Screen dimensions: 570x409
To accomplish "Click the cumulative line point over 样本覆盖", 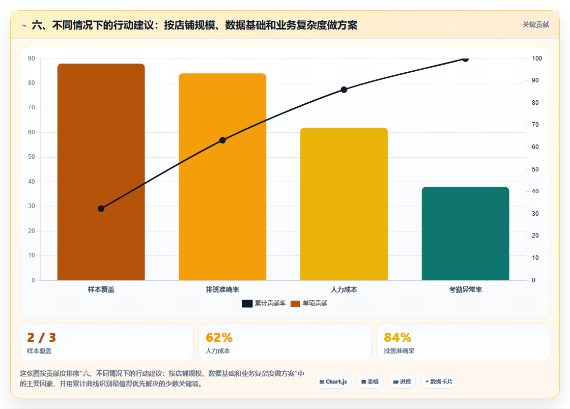I will (x=101, y=209).
